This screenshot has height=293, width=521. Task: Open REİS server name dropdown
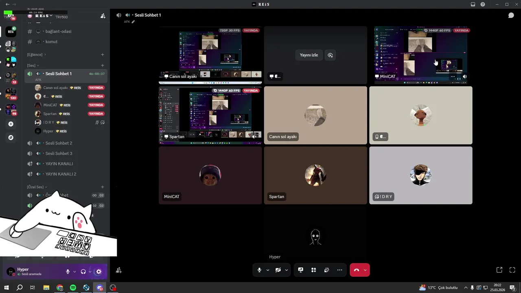44,15
